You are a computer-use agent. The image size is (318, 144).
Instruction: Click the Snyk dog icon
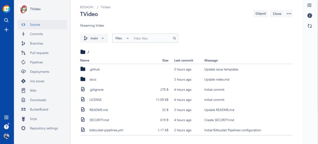(23, 119)
